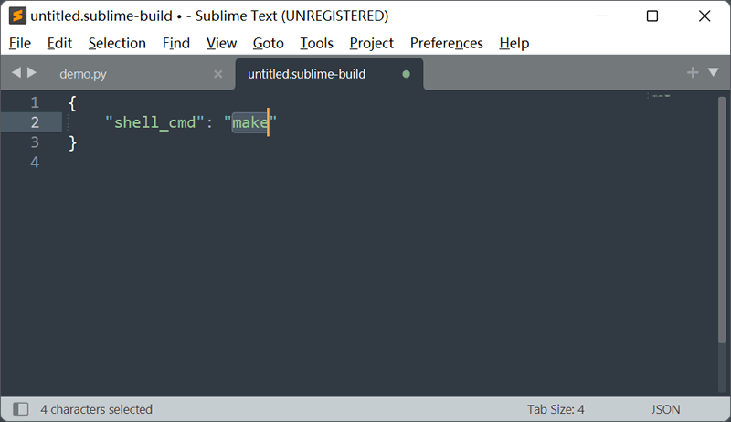Close the demo.py tab
Screen dimensions: 731x422
click(x=217, y=74)
